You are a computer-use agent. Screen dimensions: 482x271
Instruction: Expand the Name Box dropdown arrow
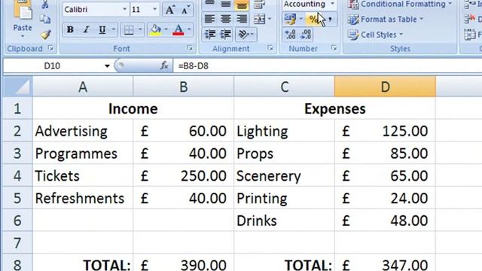click(x=107, y=65)
